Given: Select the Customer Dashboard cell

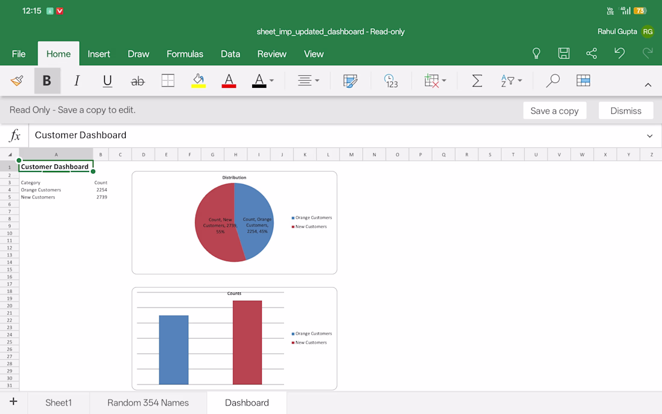Looking at the screenshot, I should click(56, 167).
